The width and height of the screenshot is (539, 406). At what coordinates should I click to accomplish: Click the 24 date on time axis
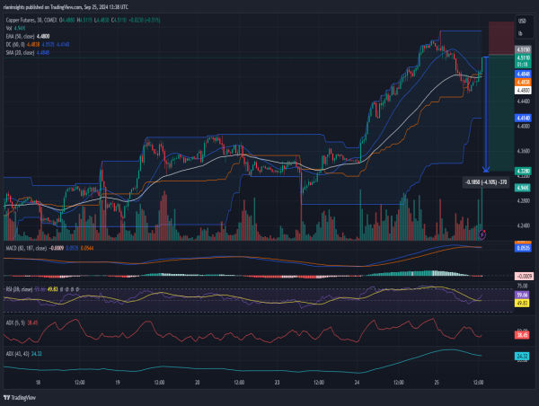357,383
